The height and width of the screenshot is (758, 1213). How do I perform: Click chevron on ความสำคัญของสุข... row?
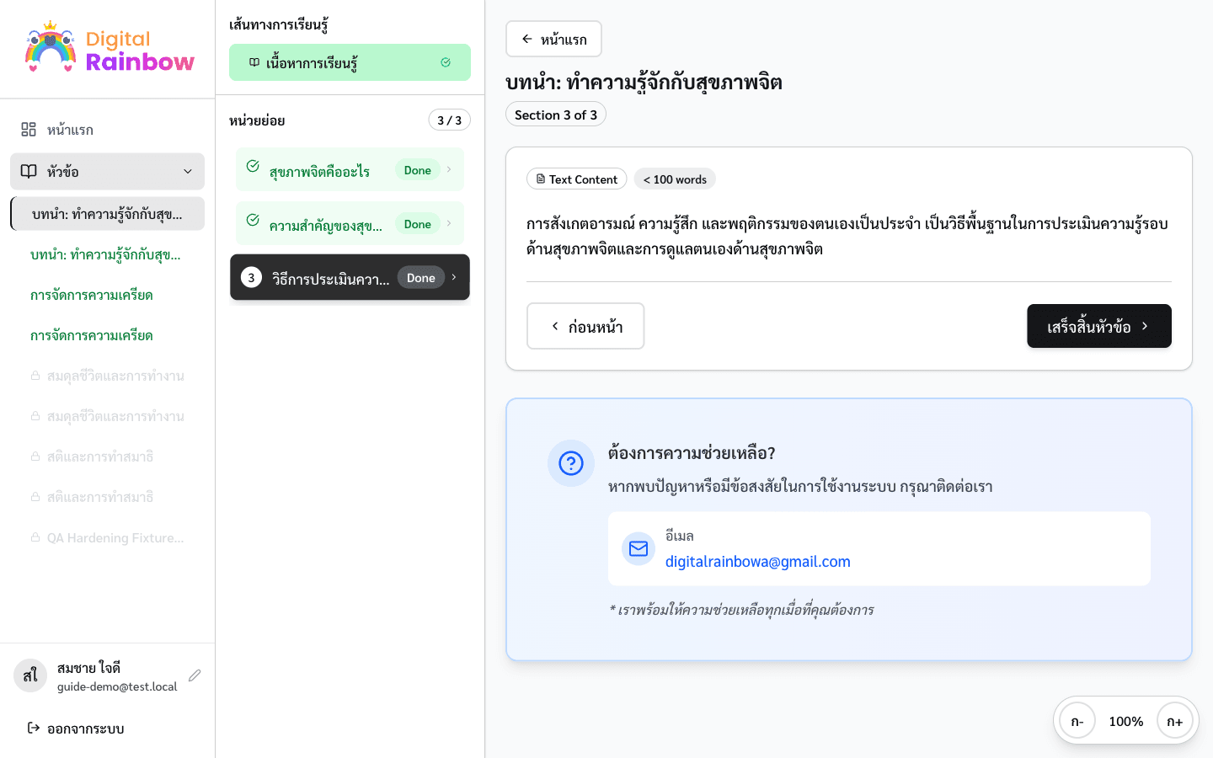[x=449, y=223]
